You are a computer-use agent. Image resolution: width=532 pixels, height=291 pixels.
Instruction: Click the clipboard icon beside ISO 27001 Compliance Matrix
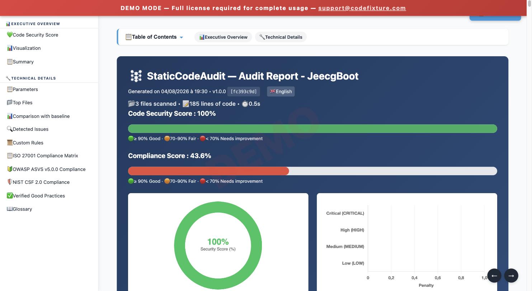[10, 156]
